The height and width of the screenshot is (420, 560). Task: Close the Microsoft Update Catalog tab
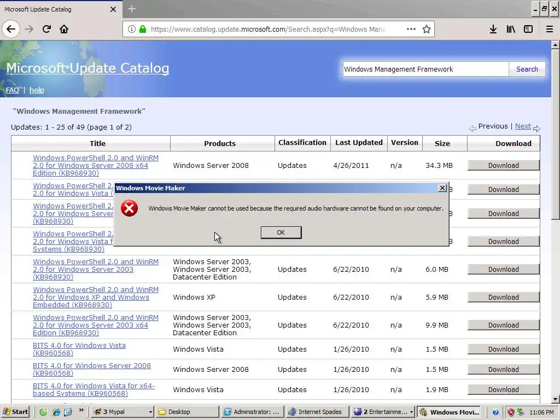pos(113,9)
